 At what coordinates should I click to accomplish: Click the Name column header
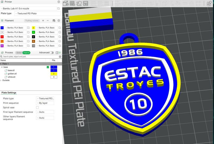(x=3, y=60)
